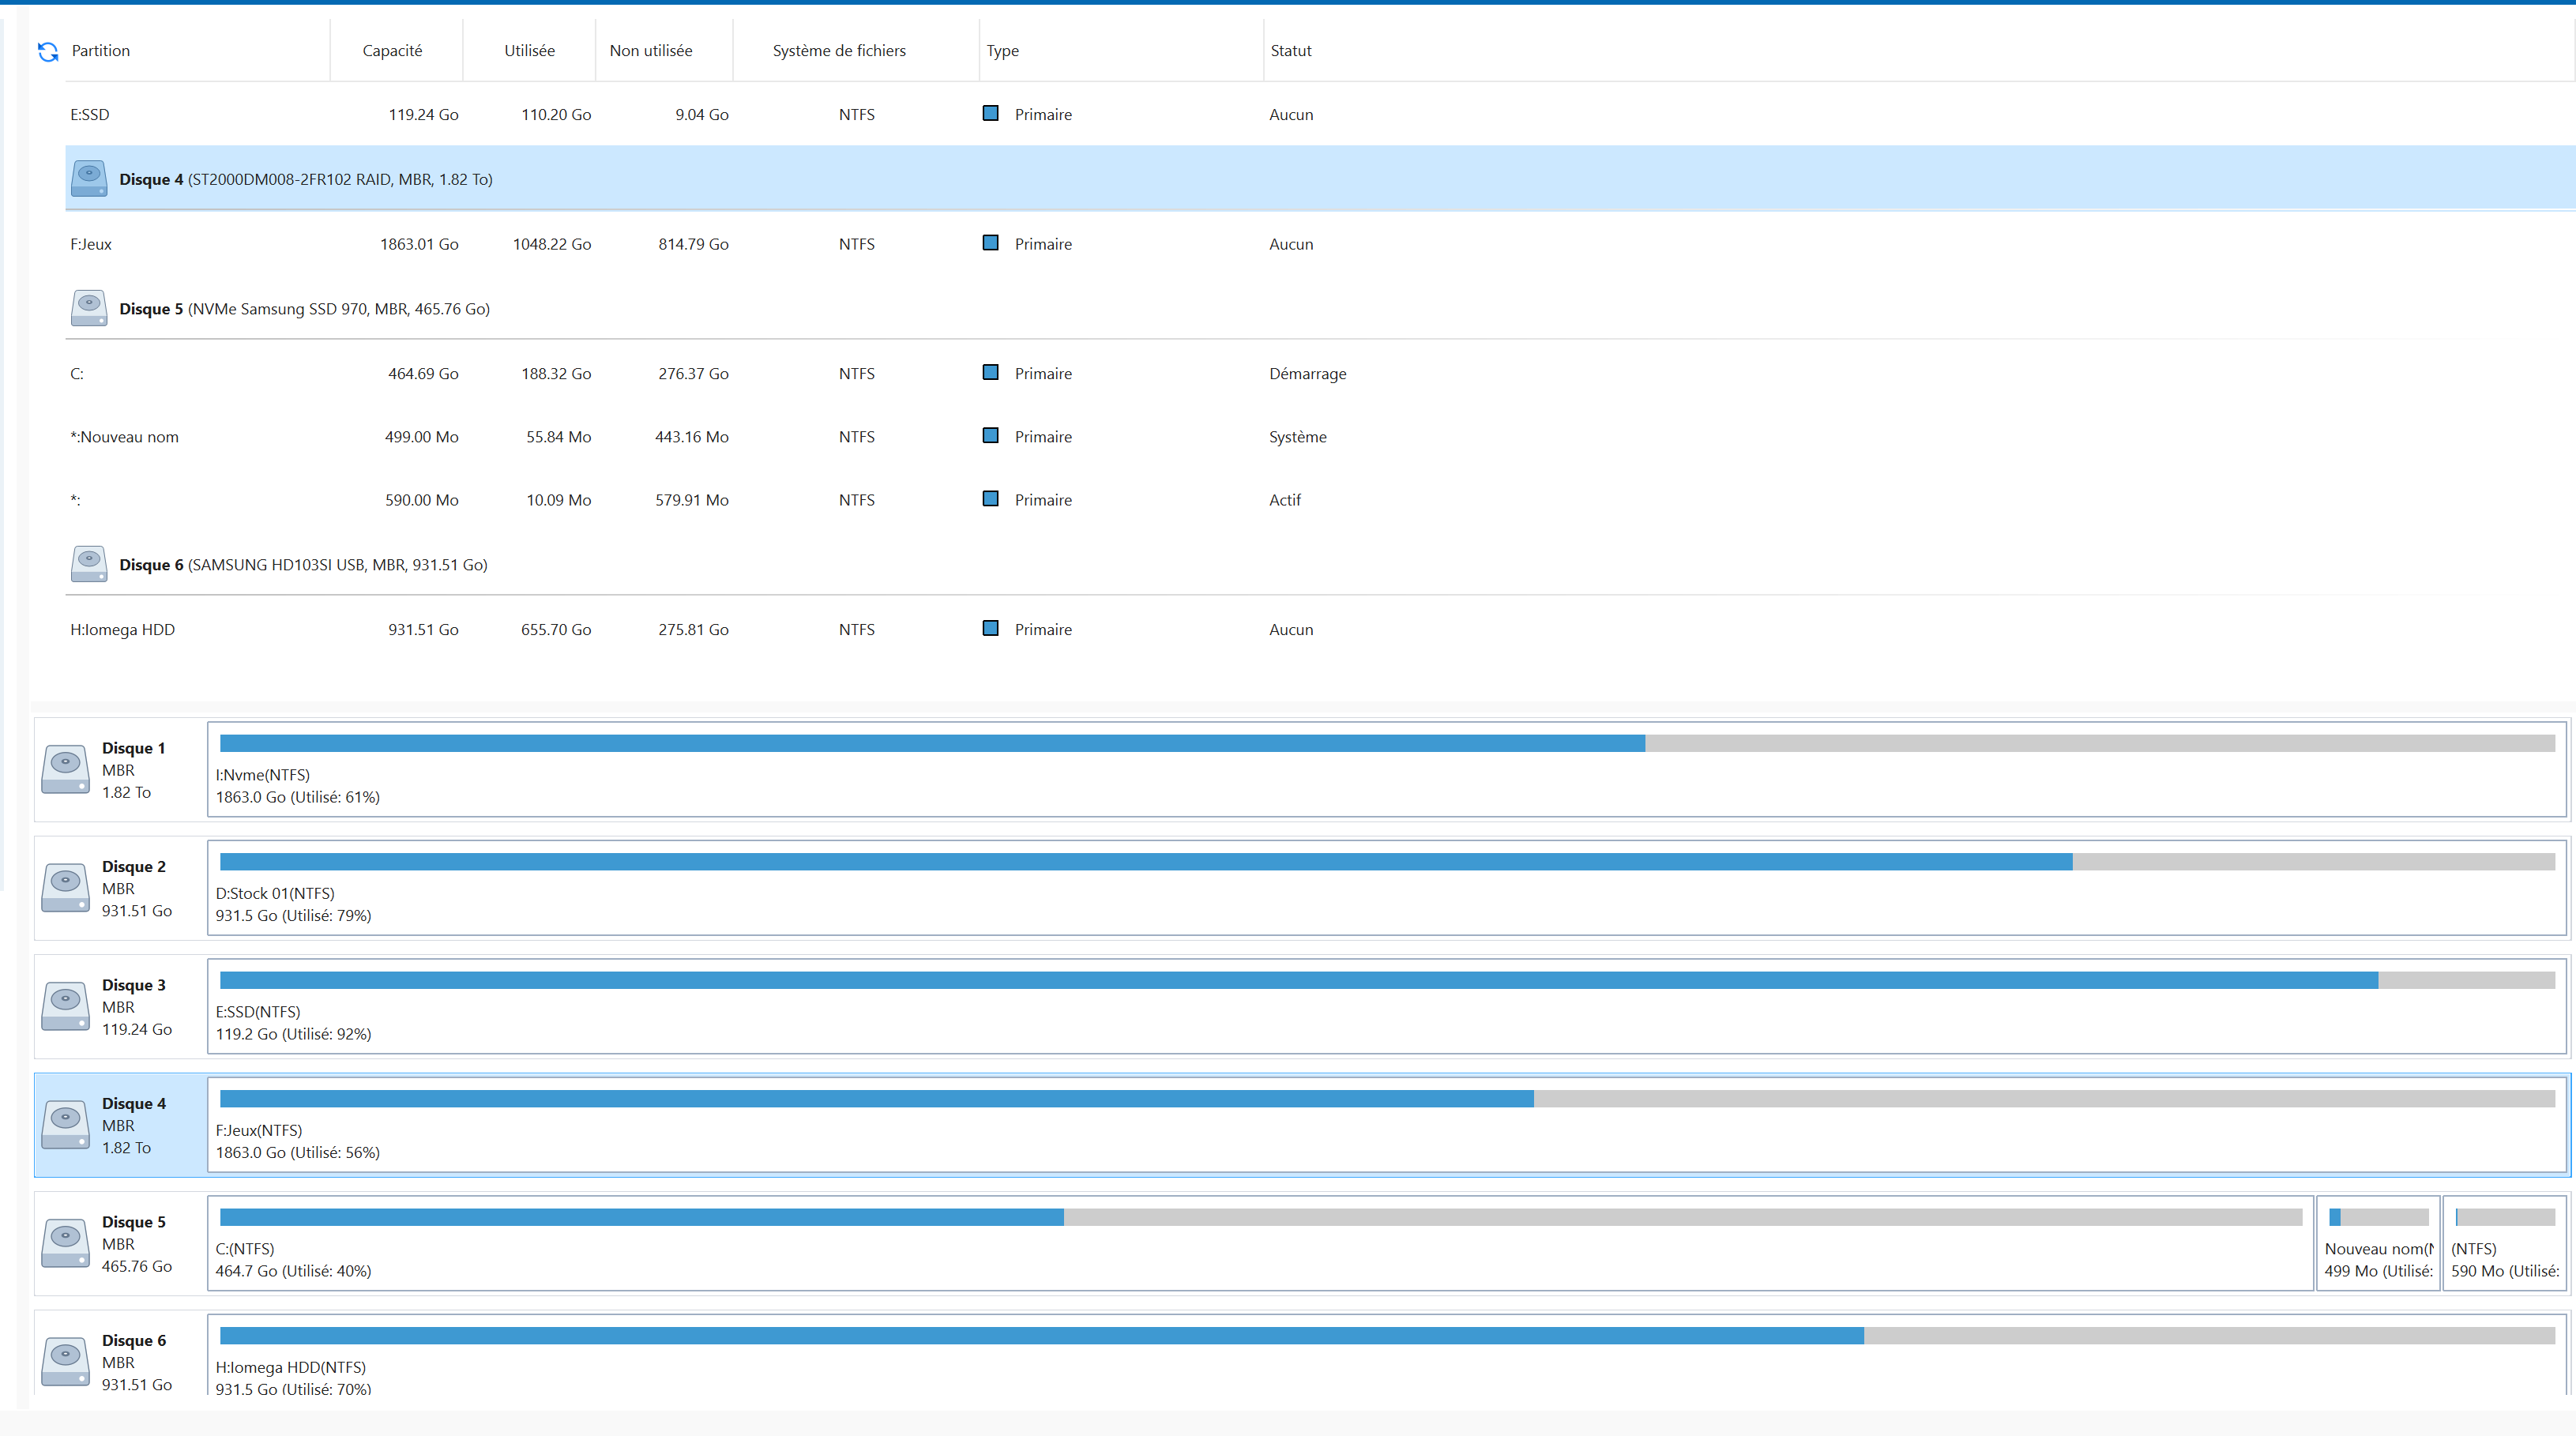Select the 499 Mo Nouveau nom partition block
This screenshot has width=2576, height=1436.
click(2378, 1243)
